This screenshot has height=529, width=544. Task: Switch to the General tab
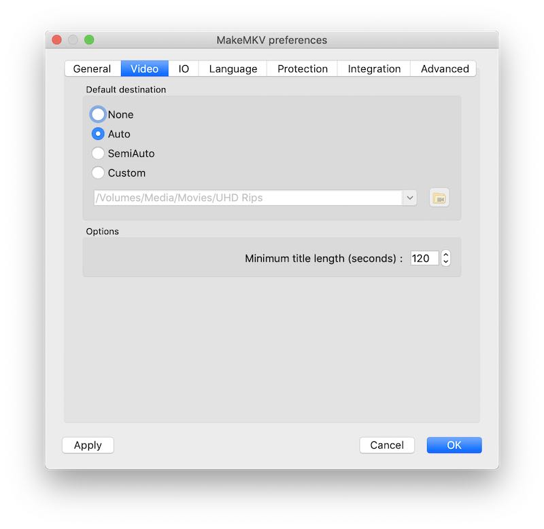92,69
